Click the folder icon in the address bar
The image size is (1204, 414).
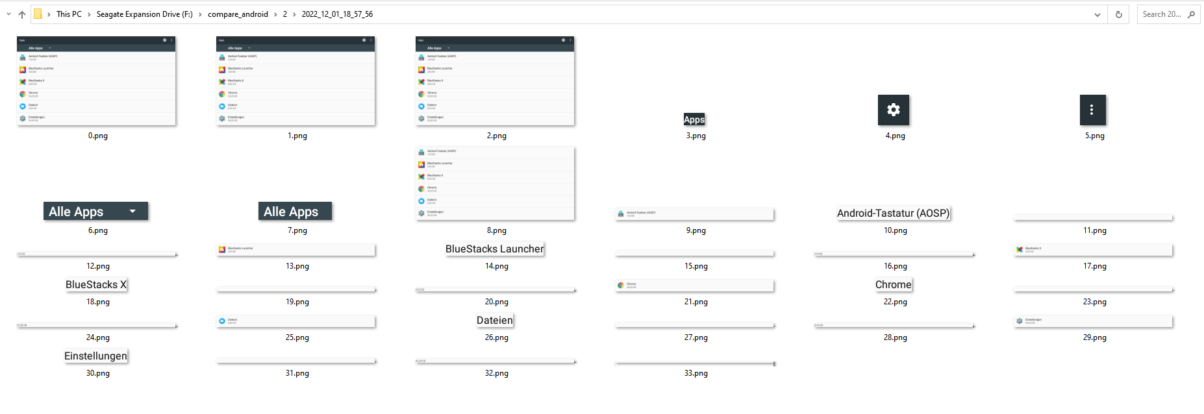38,14
